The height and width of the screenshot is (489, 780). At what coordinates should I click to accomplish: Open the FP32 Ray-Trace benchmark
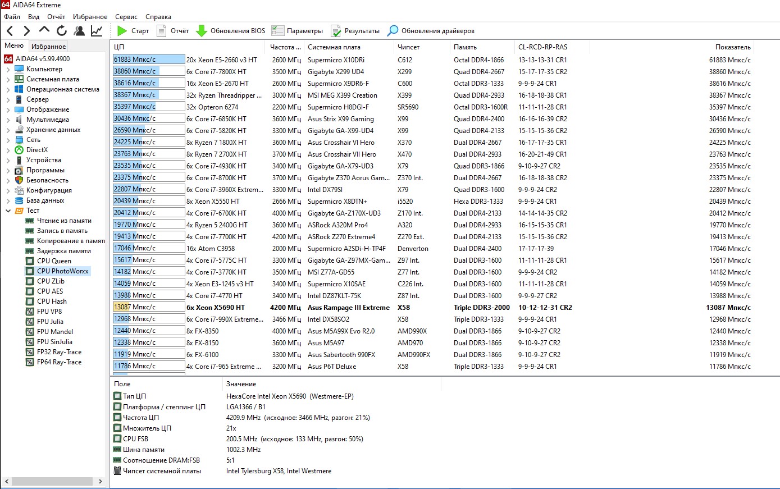point(53,352)
